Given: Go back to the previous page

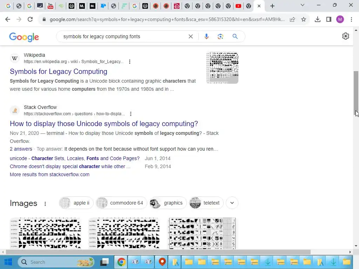Looking at the screenshot, I should point(8,20).
